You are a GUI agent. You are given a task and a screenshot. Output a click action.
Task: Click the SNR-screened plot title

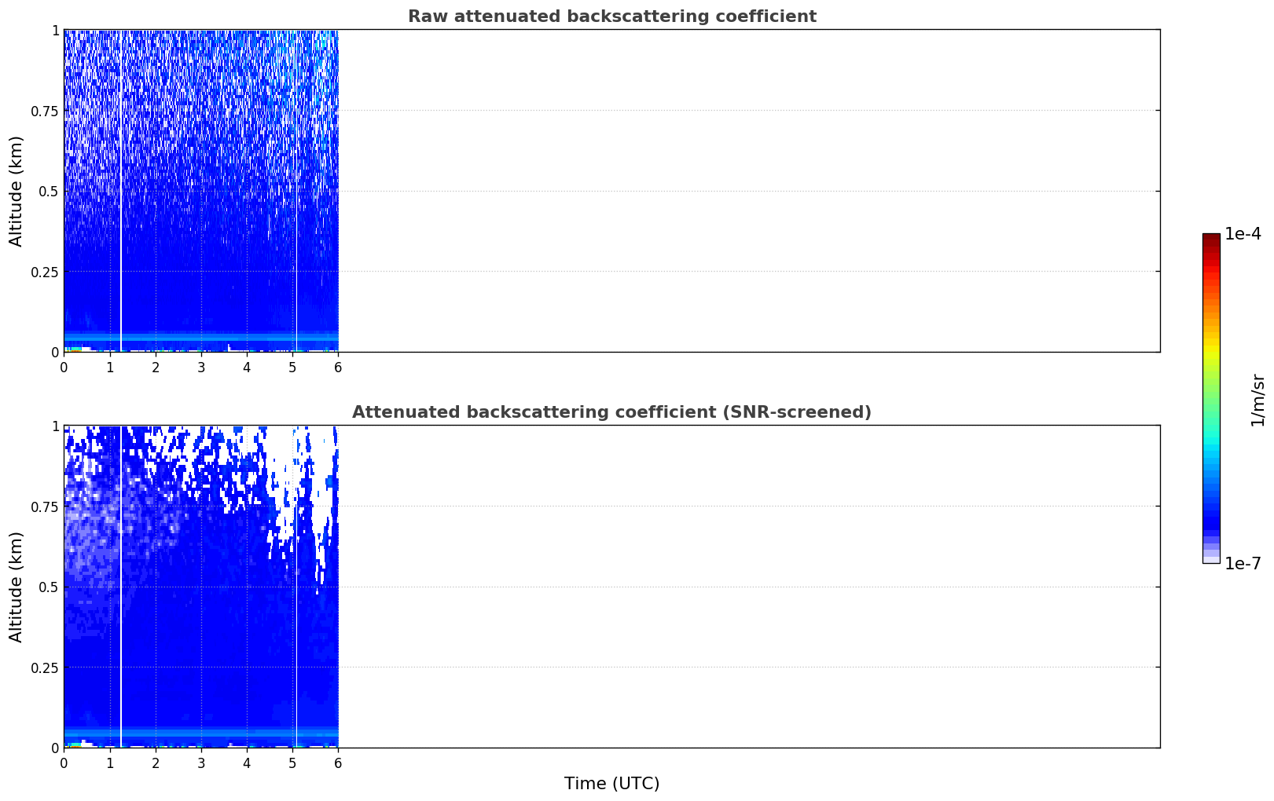pos(611,412)
